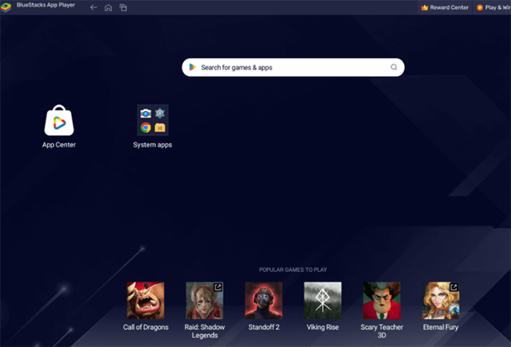The image size is (511, 347).
Task: Launch the App Center bag icon
Action: click(x=59, y=120)
